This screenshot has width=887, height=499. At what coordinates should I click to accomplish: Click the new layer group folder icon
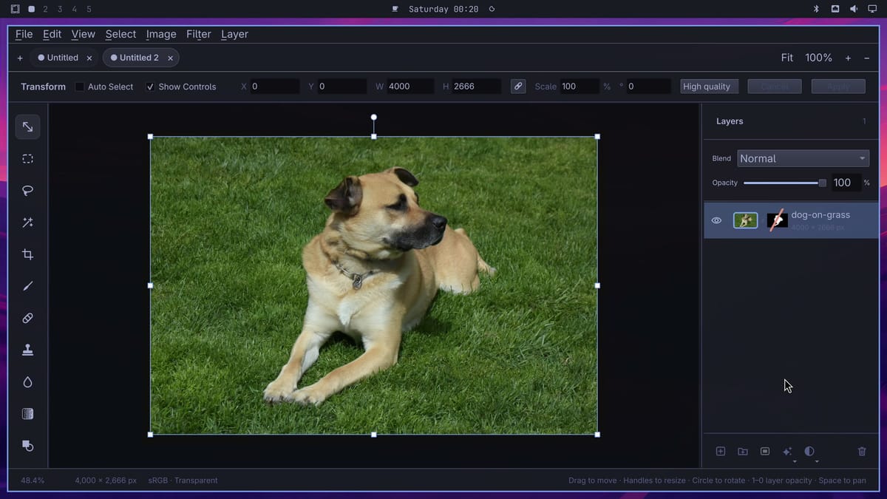point(743,451)
